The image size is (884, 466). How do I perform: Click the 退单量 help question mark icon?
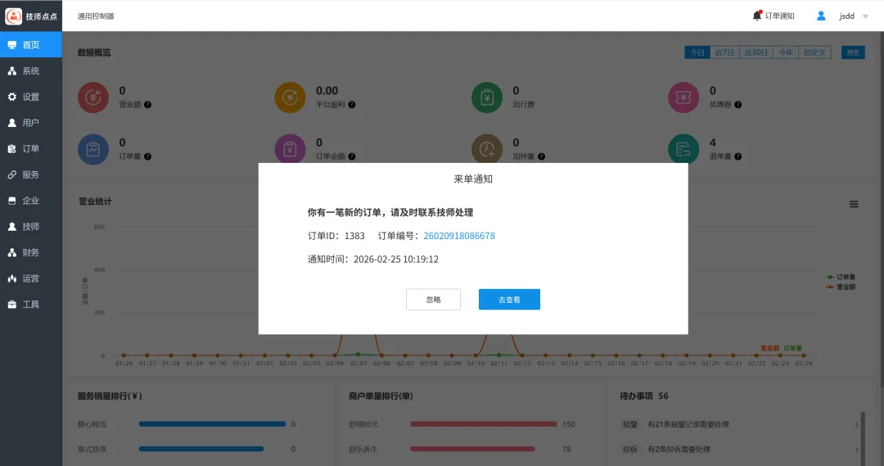pos(738,156)
